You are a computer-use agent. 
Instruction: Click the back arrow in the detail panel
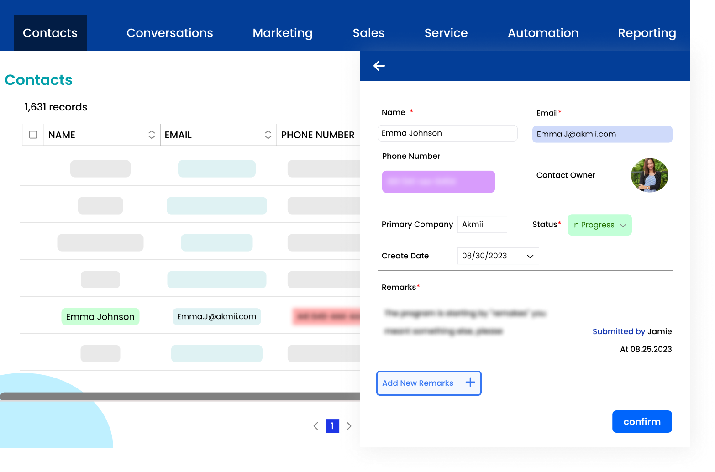tap(379, 66)
